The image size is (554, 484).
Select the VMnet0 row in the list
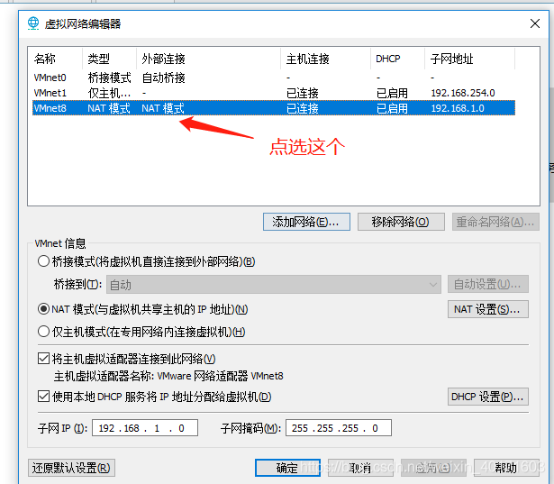274,78
